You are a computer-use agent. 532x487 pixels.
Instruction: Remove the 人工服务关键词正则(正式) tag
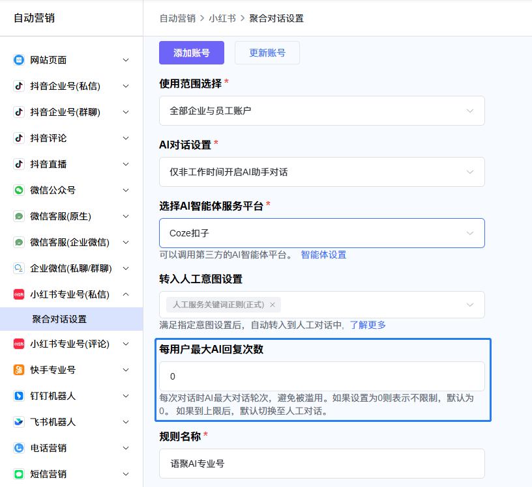[x=273, y=305]
